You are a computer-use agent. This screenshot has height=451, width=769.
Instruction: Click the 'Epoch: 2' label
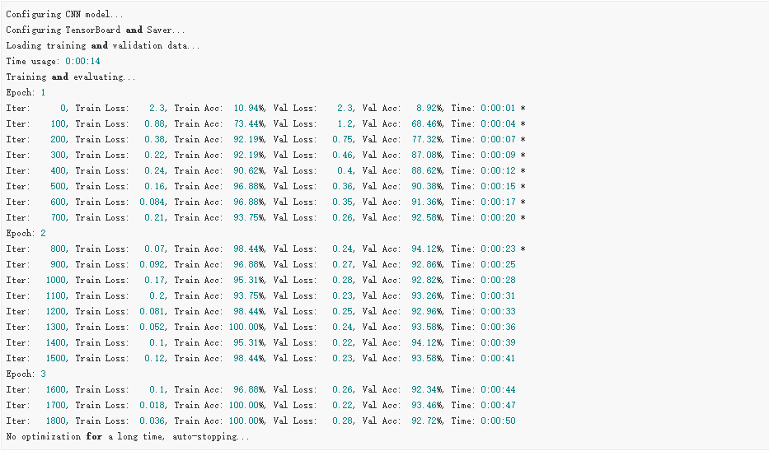[26, 233]
